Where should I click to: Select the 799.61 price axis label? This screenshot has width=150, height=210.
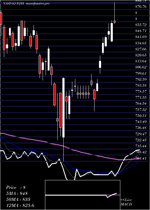[x=141, y=73]
